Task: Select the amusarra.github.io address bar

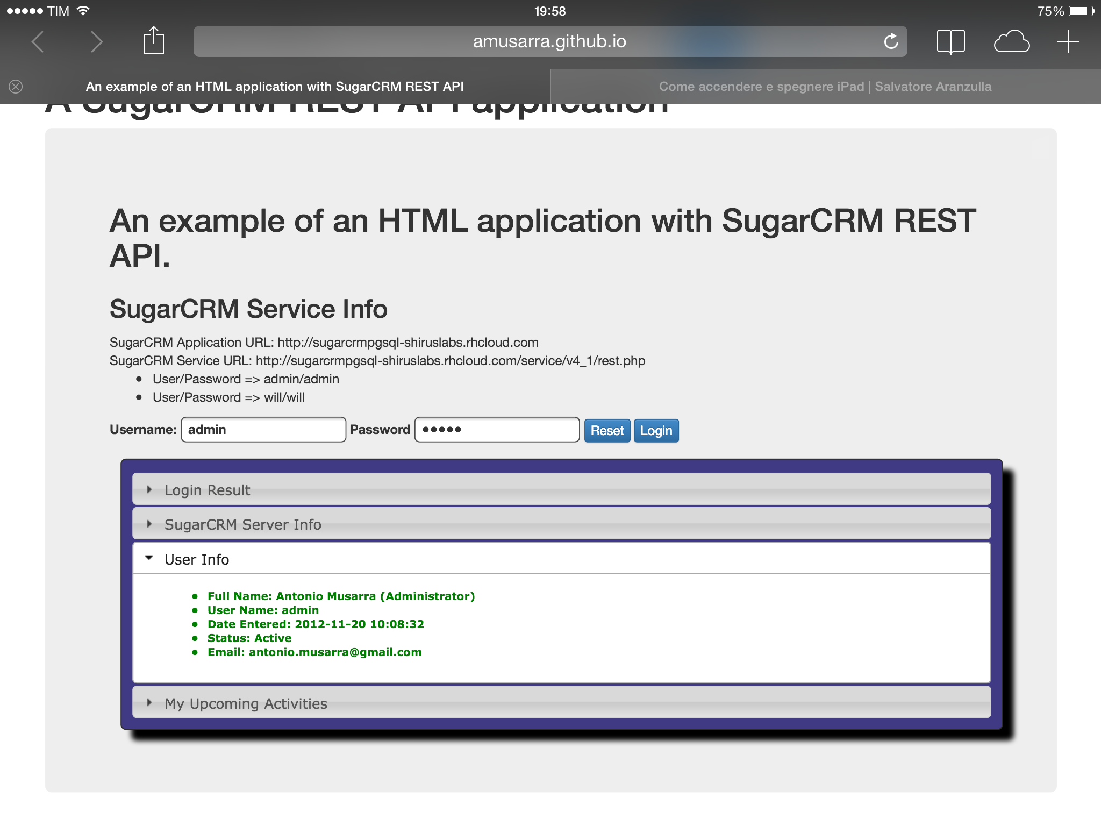Action: coord(550,41)
